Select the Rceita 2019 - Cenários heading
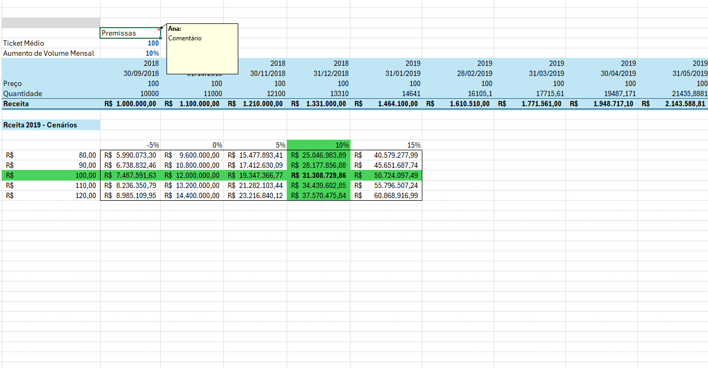The width and height of the screenshot is (708, 368). click(x=51, y=125)
